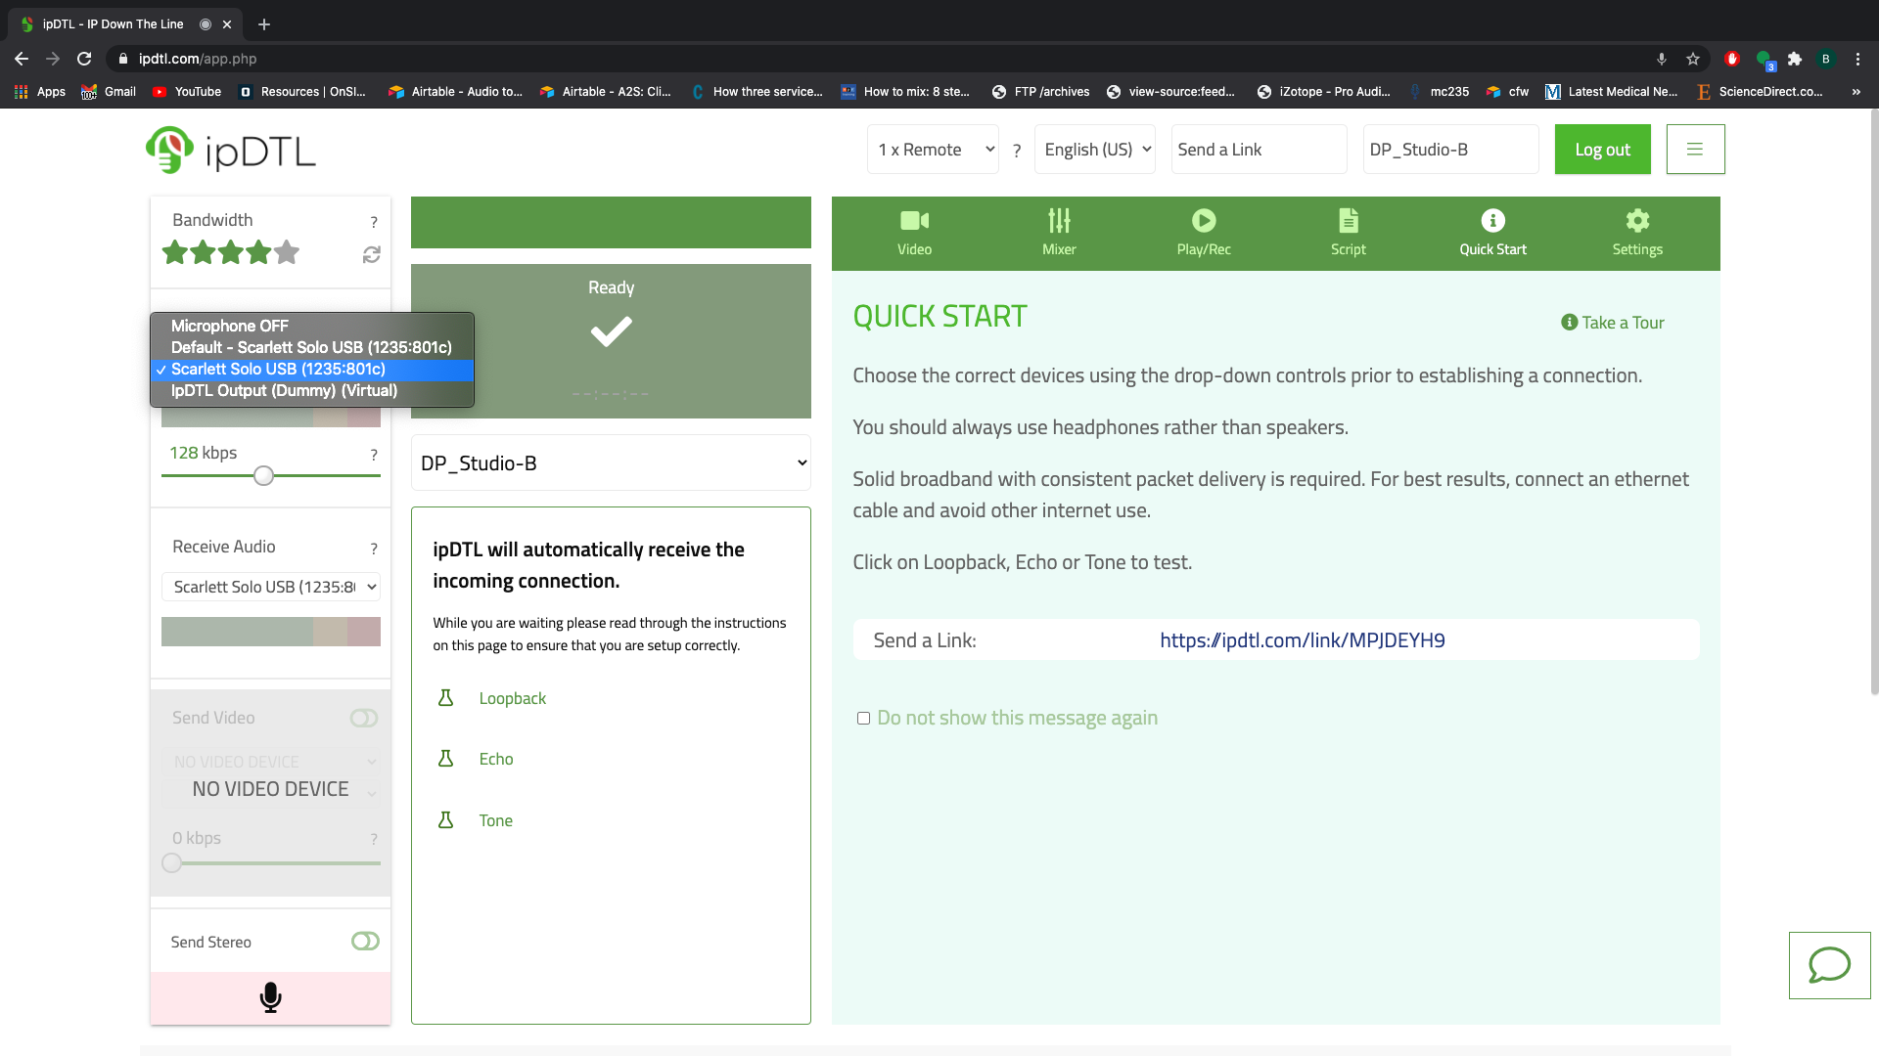Reload the page in Chrome

click(x=84, y=59)
